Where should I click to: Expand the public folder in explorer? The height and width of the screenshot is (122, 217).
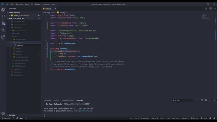(17, 33)
